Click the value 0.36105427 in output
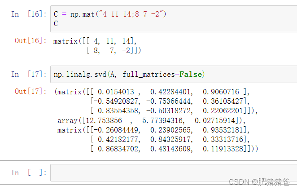The height and width of the screenshot is (190, 297). (x=223, y=101)
